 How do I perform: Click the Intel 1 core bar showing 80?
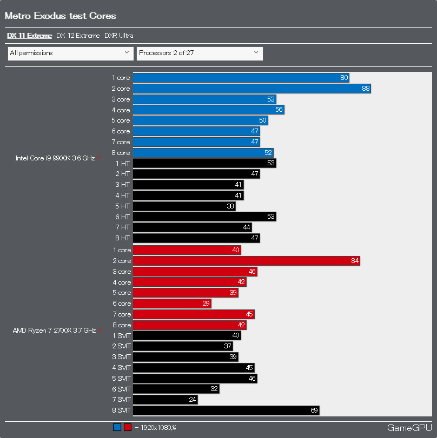click(x=241, y=78)
